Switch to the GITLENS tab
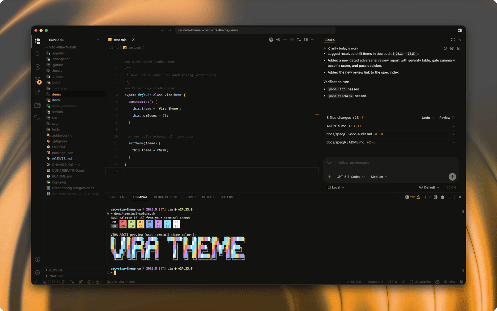The height and width of the screenshot is (311, 497). tap(227, 197)
